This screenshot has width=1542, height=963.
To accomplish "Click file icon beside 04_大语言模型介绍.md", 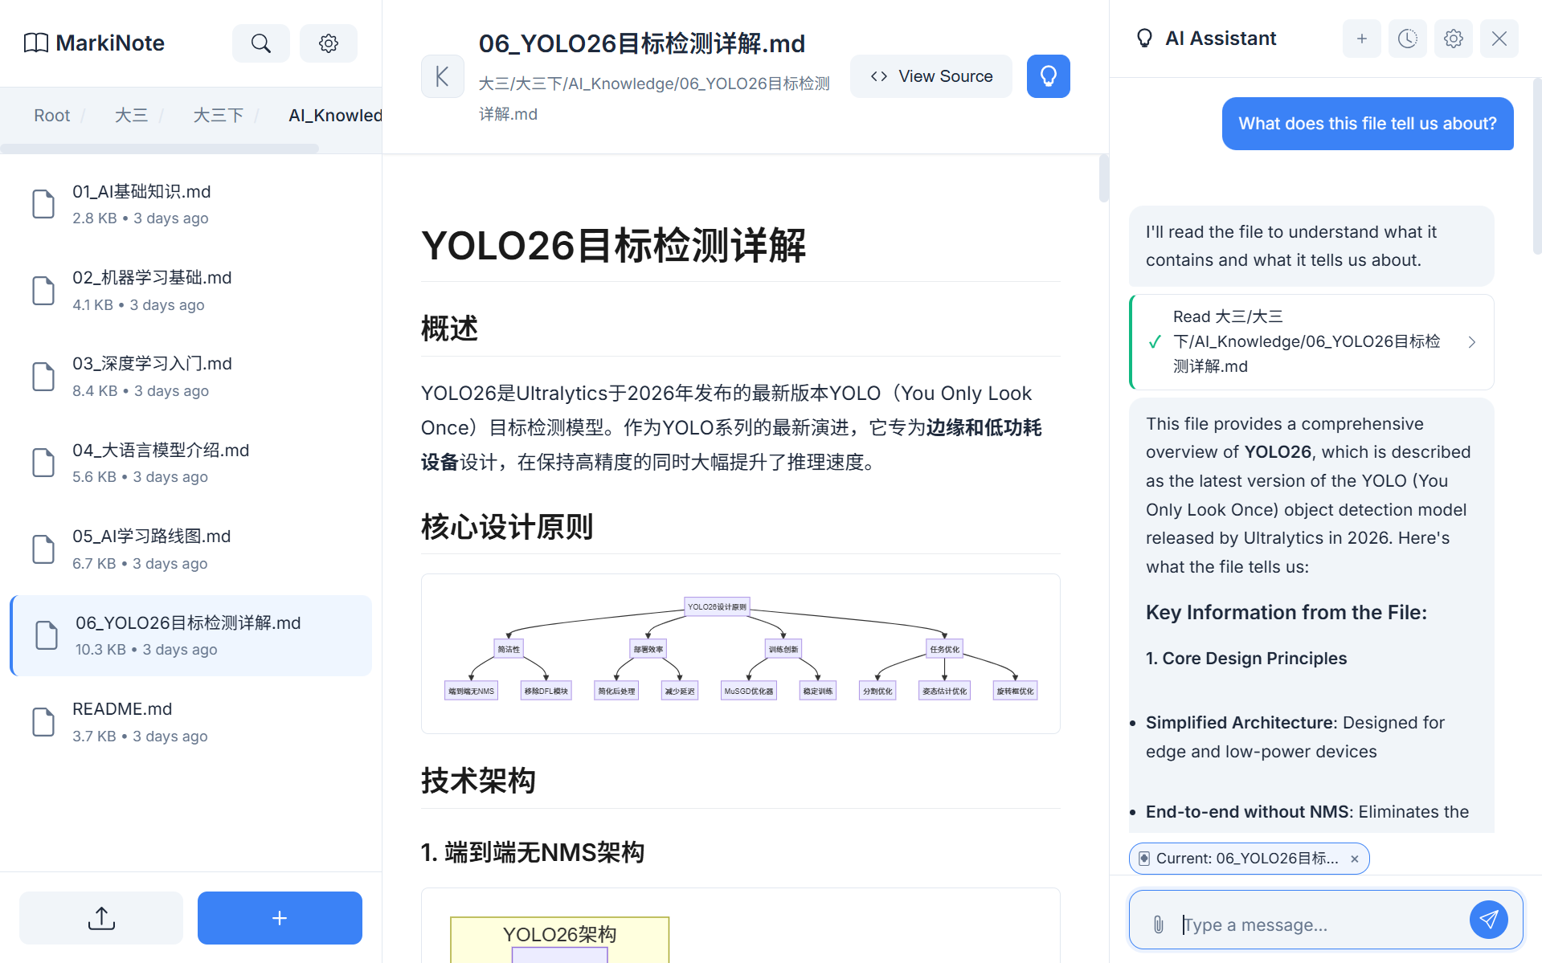I will coord(43,463).
